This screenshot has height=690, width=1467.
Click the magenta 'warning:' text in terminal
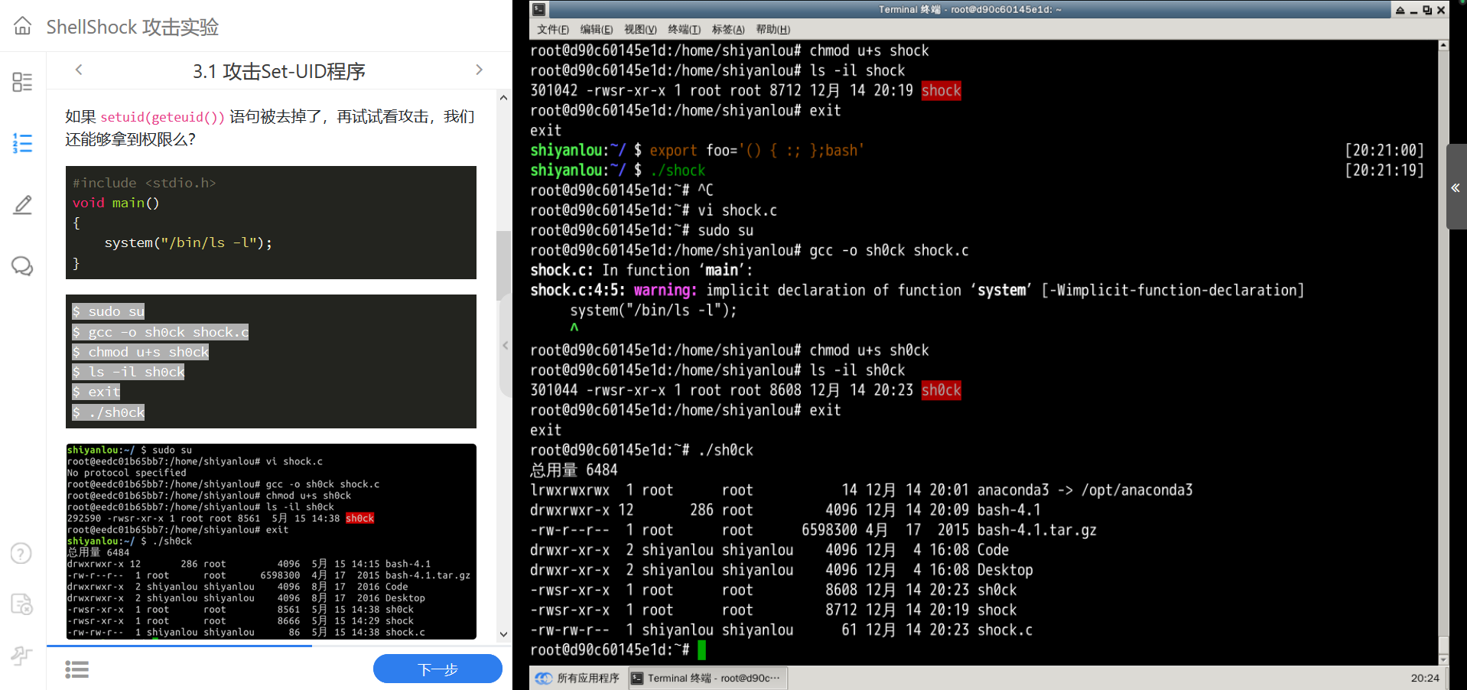click(x=665, y=290)
